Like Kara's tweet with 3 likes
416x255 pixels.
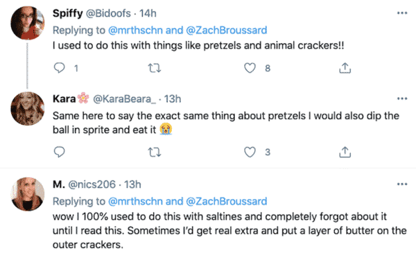point(250,152)
